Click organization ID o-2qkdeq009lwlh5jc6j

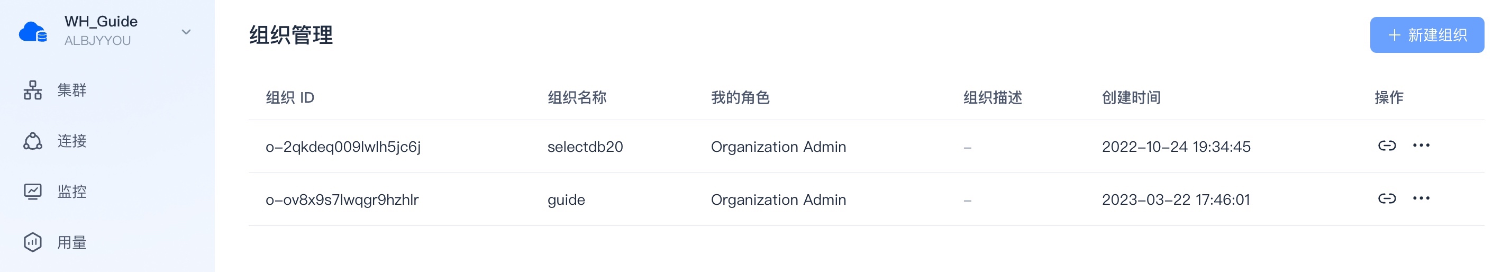(x=343, y=147)
